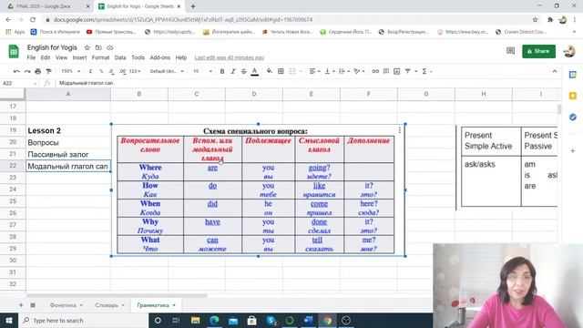Open the Грамматика tab dropdown arrow

[174, 305]
